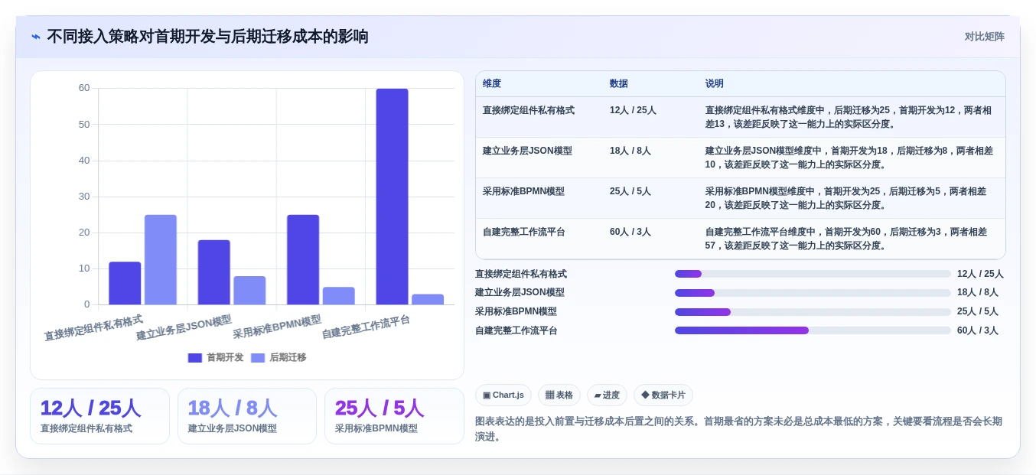The image size is (1036, 475).
Task: Click progress list label 直接绑定组件私有格式
Action: (521, 274)
